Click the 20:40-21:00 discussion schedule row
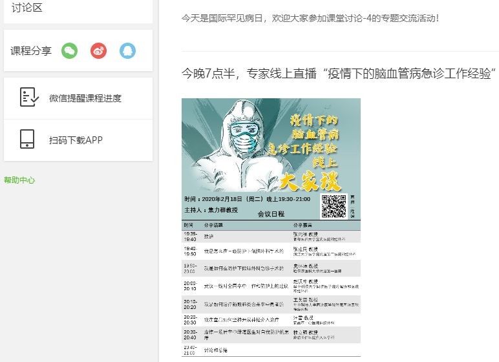Viewport: 499px width, 362px height. click(271, 350)
